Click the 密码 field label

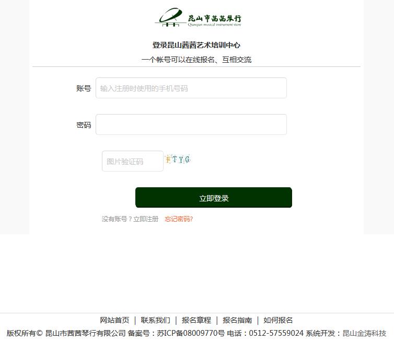(84, 125)
